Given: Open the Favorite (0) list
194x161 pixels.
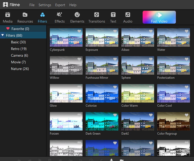Looking at the screenshot, I should click(20, 29).
